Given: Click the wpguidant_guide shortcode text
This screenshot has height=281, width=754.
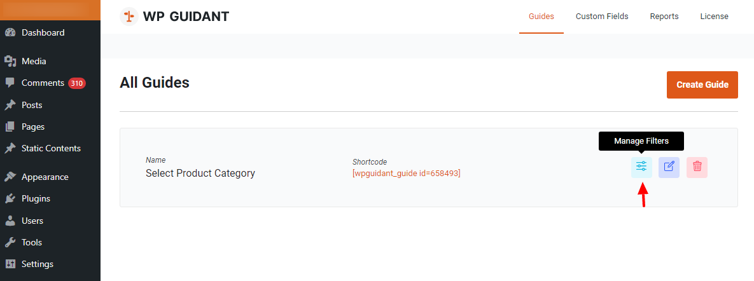Looking at the screenshot, I should [406, 174].
